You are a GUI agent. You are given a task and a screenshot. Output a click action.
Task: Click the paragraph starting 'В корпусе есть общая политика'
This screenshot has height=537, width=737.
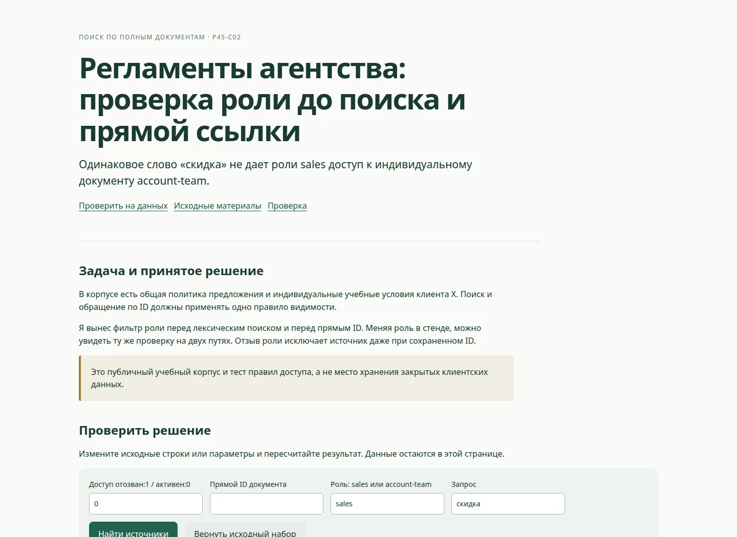286,301
